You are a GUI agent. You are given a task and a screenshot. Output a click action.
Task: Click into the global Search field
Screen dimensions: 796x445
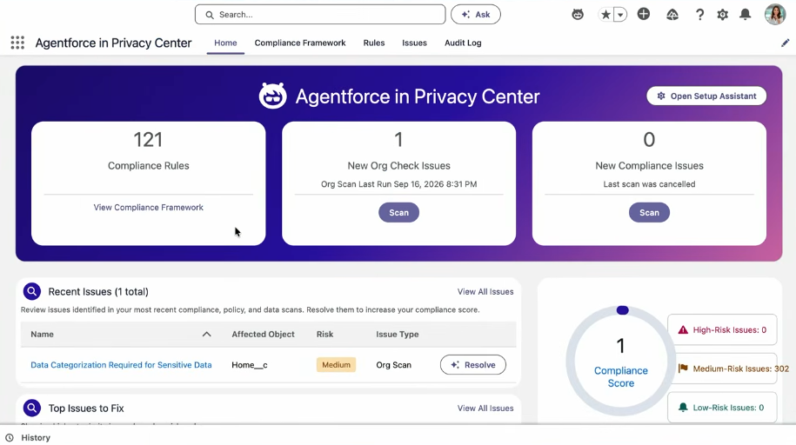click(320, 15)
